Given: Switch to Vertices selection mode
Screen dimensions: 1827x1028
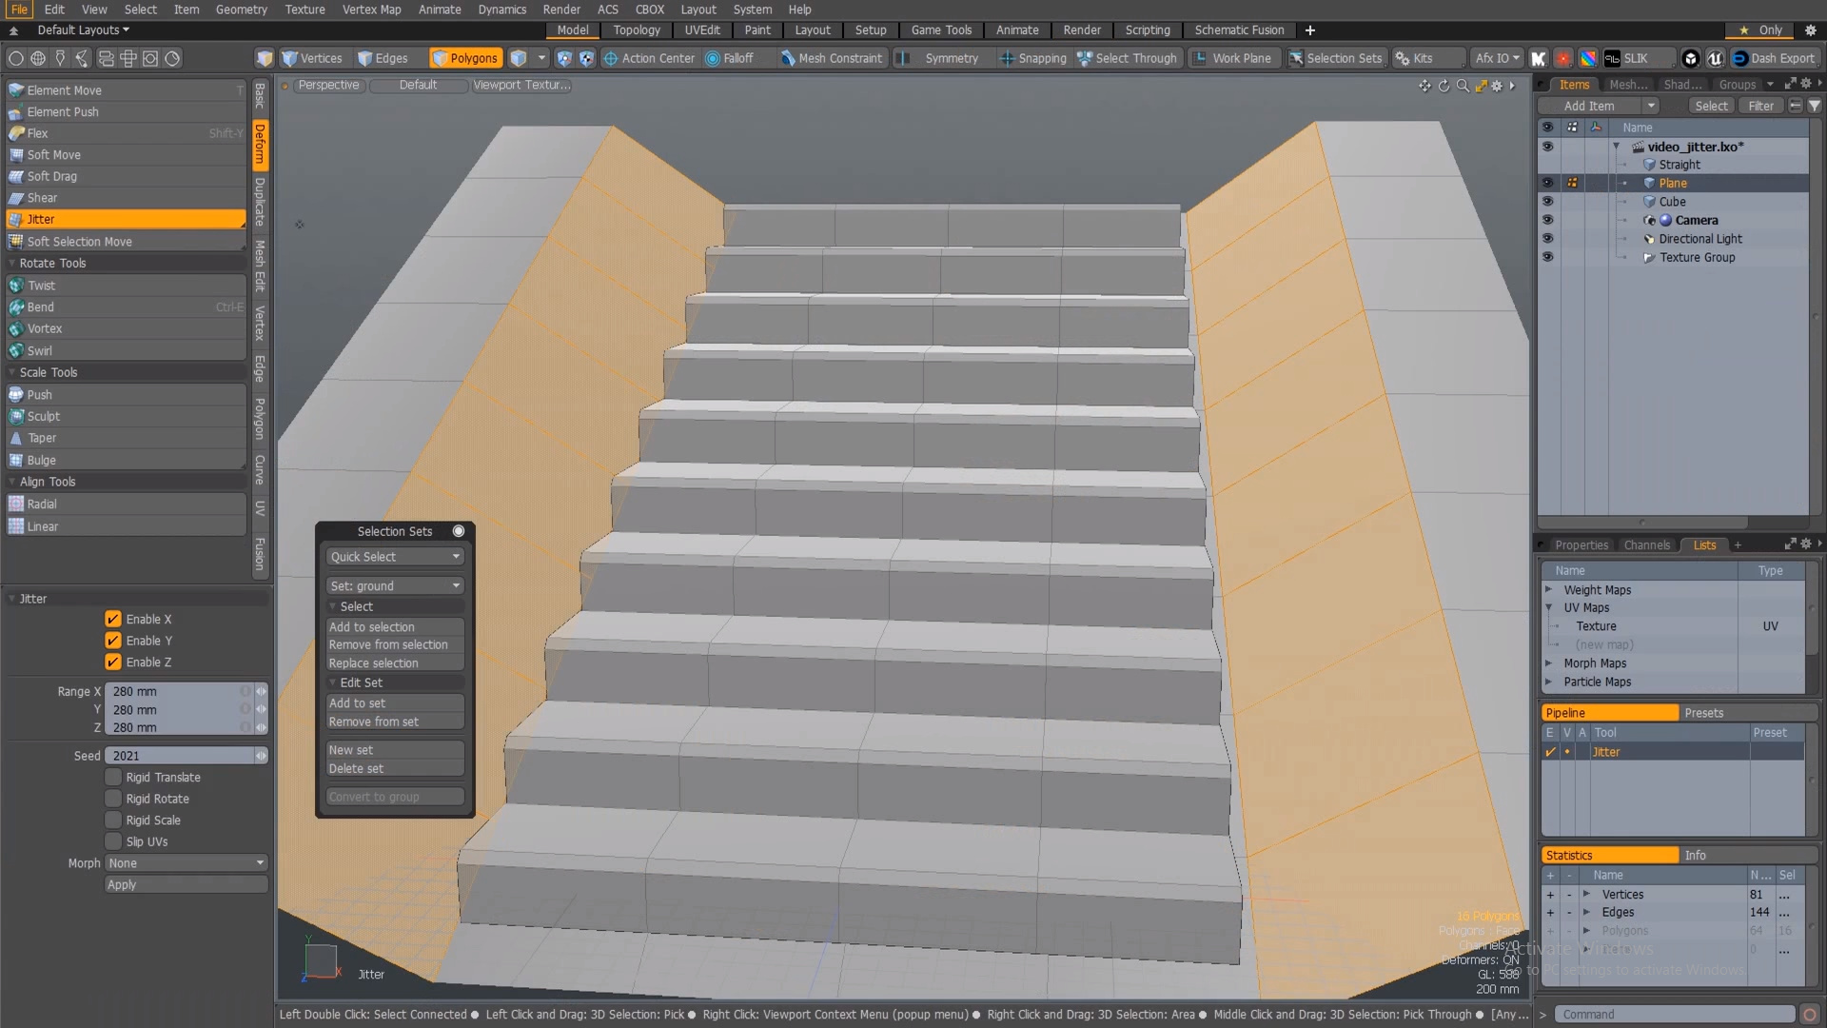Looking at the screenshot, I should pos(312,58).
